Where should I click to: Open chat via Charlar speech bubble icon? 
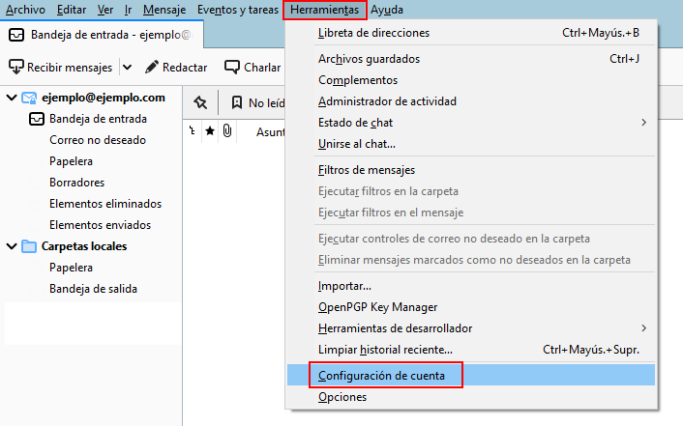pos(232,68)
